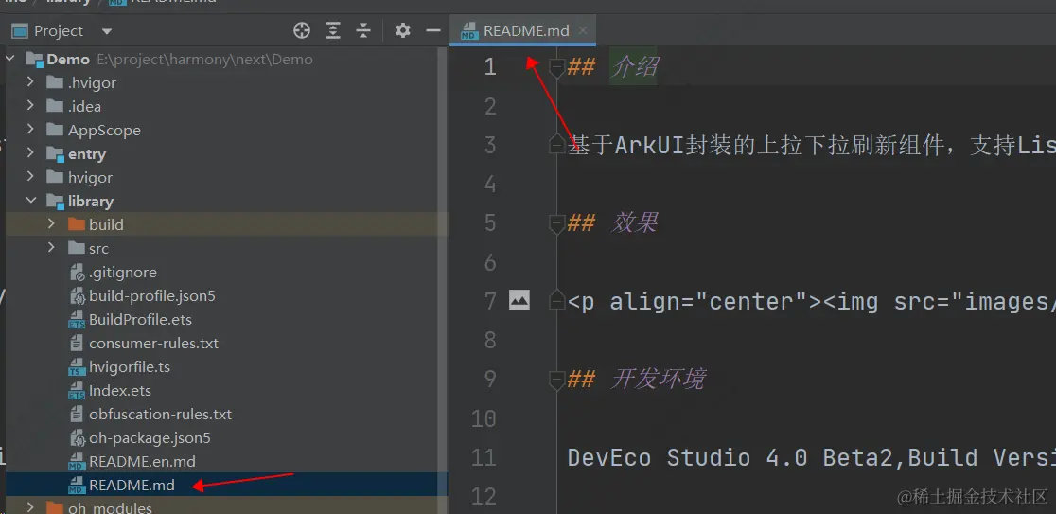
Task: Select the README.en.md file
Action: click(142, 461)
